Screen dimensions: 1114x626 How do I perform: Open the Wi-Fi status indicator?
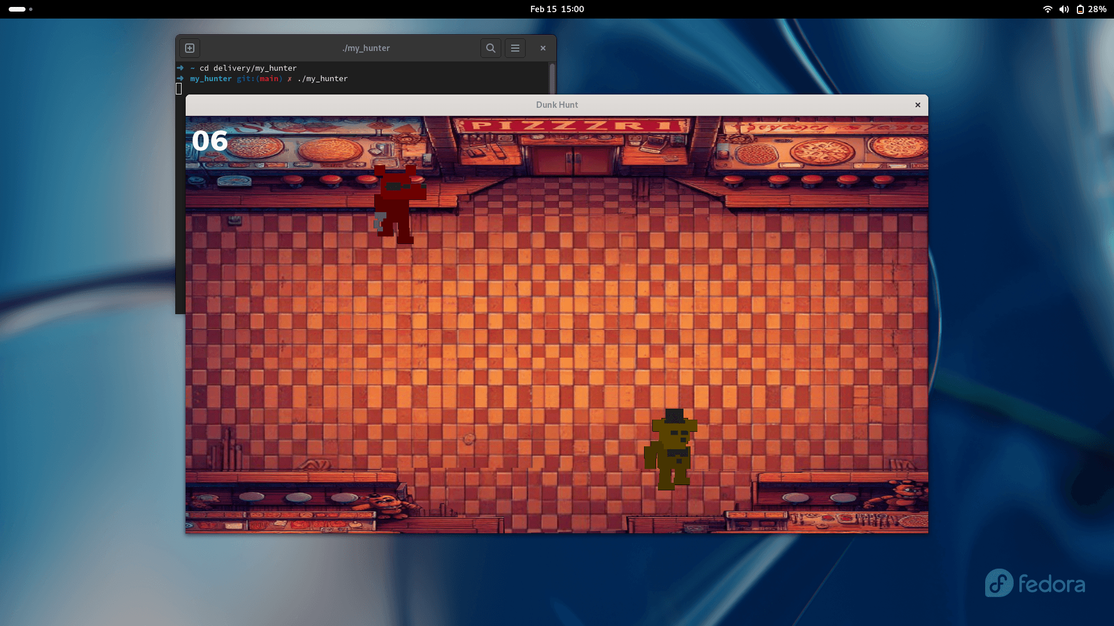pos(1048,9)
